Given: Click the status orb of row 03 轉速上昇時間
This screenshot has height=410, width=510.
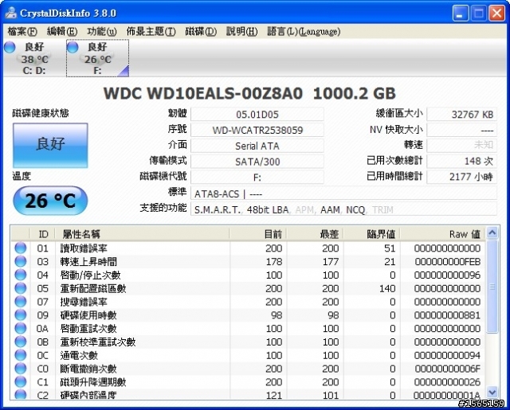Looking at the screenshot, I should pos(21,262).
